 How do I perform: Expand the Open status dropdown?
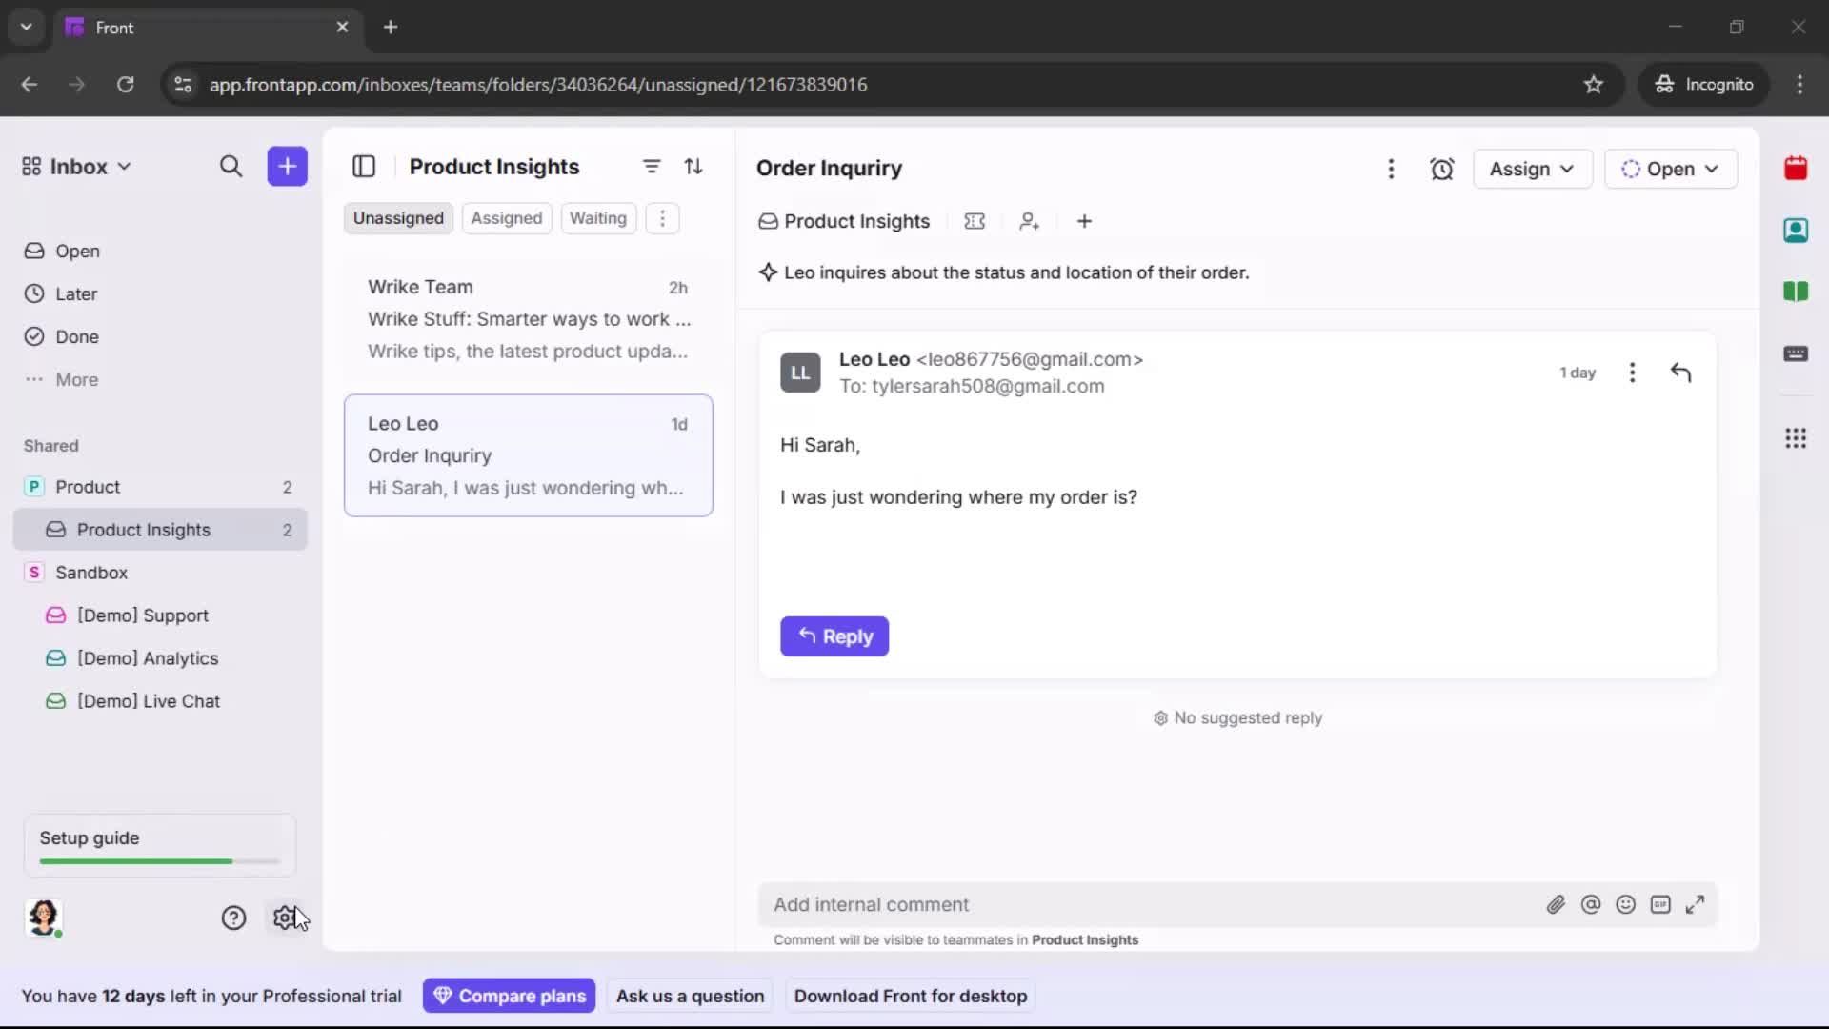[x=1672, y=169]
